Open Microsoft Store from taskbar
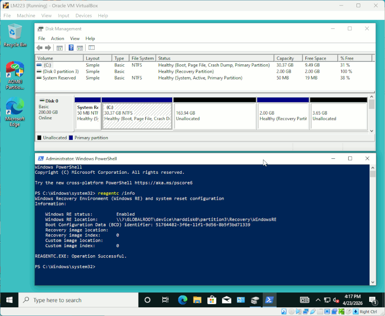This screenshot has height=316, width=385. (212, 300)
